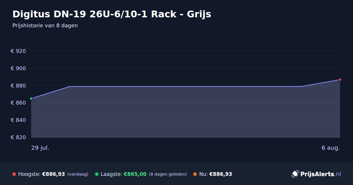Click the Prijshistorie van 8 dagen subtitle
Screen dimensions: 353x185
pos(45,26)
